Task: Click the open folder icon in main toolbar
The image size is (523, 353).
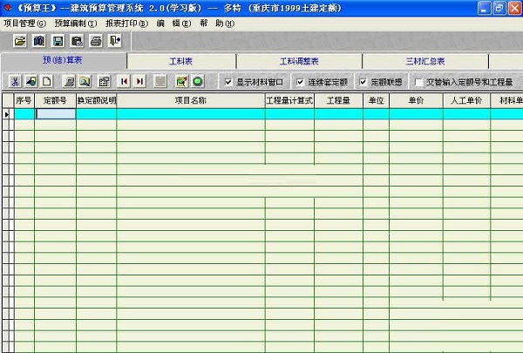Action: [x=20, y=41]
